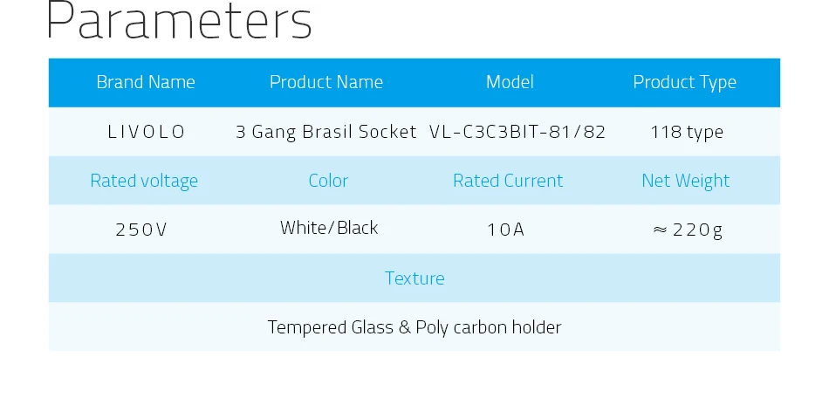Select the 118 type cell
829x405 pixels.
[x=687, y=132]
